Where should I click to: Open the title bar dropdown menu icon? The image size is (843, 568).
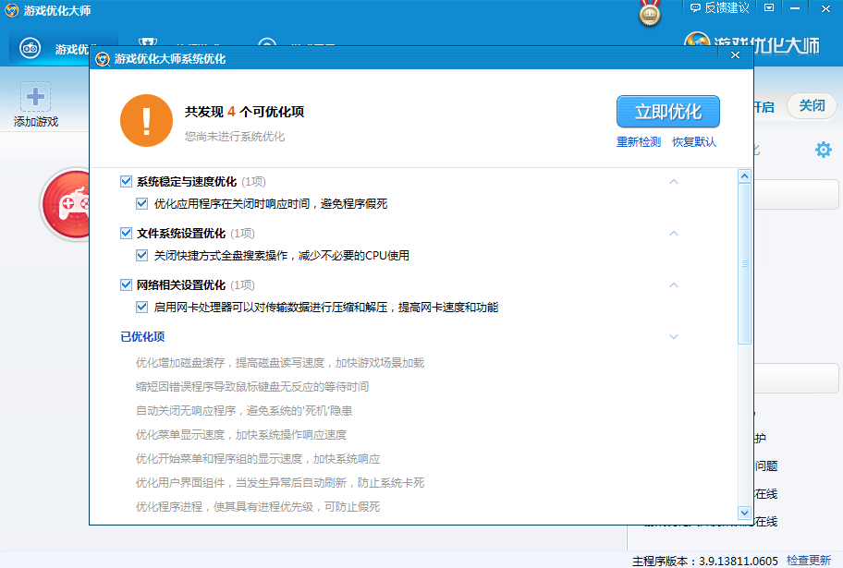(x=769, y=7)
